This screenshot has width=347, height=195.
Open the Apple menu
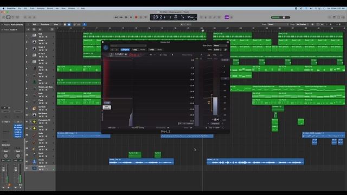point(3,9)
